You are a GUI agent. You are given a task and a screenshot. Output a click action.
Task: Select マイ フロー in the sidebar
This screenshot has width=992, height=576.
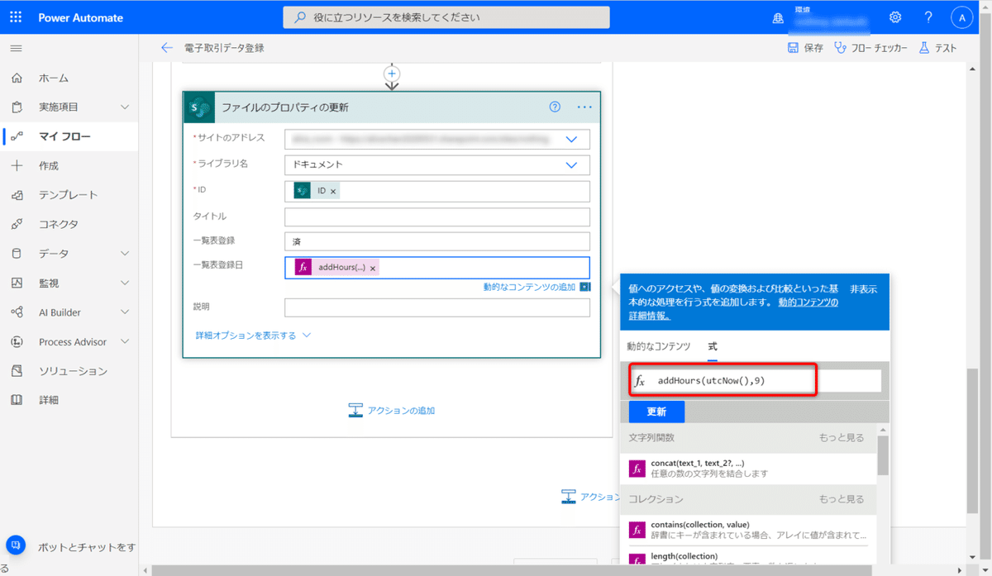click(69, 136)
